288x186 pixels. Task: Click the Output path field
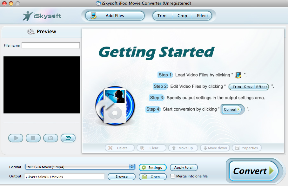tap(64, 177)
